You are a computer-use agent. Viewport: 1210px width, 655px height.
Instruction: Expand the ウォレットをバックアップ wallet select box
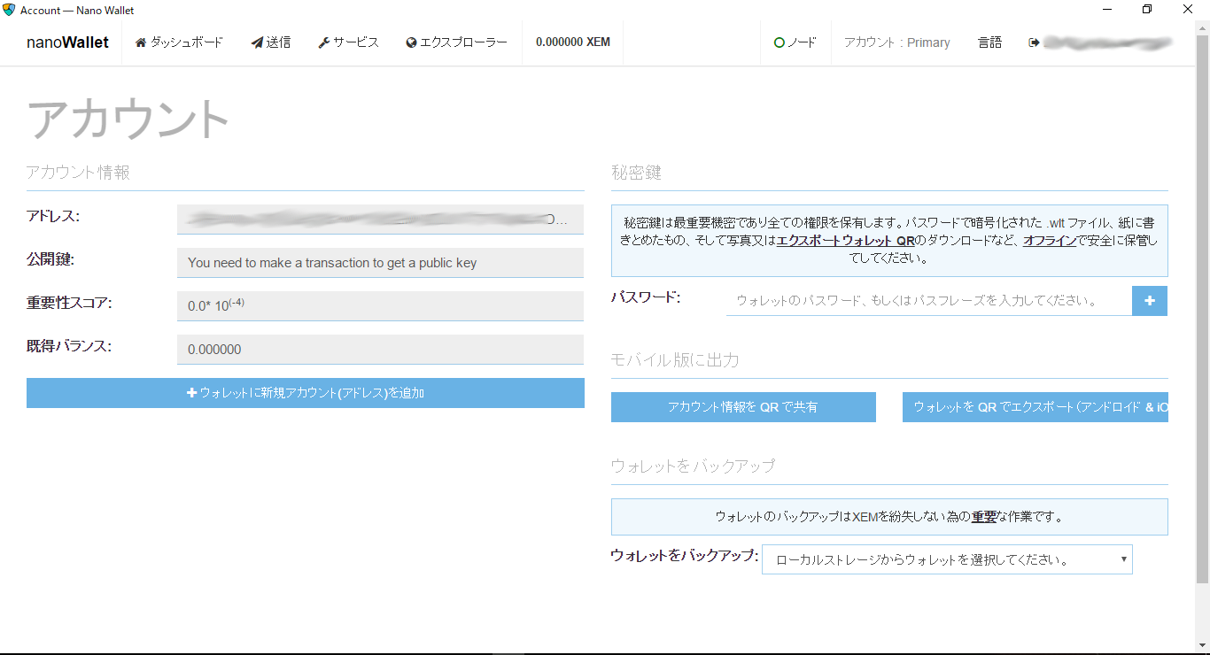947,559
